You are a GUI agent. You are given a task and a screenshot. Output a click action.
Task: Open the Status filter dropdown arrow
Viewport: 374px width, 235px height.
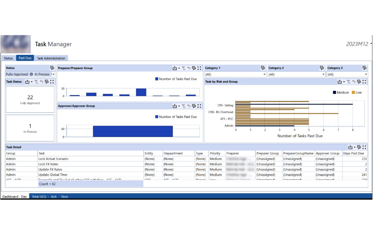[x=54, y=74]
